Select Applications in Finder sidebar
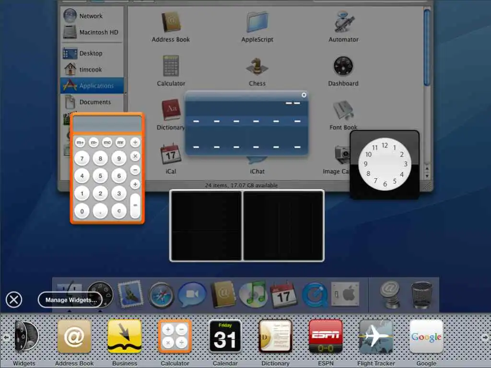Image resolution: width=491 pixels, height=368 pixels. 92,86
